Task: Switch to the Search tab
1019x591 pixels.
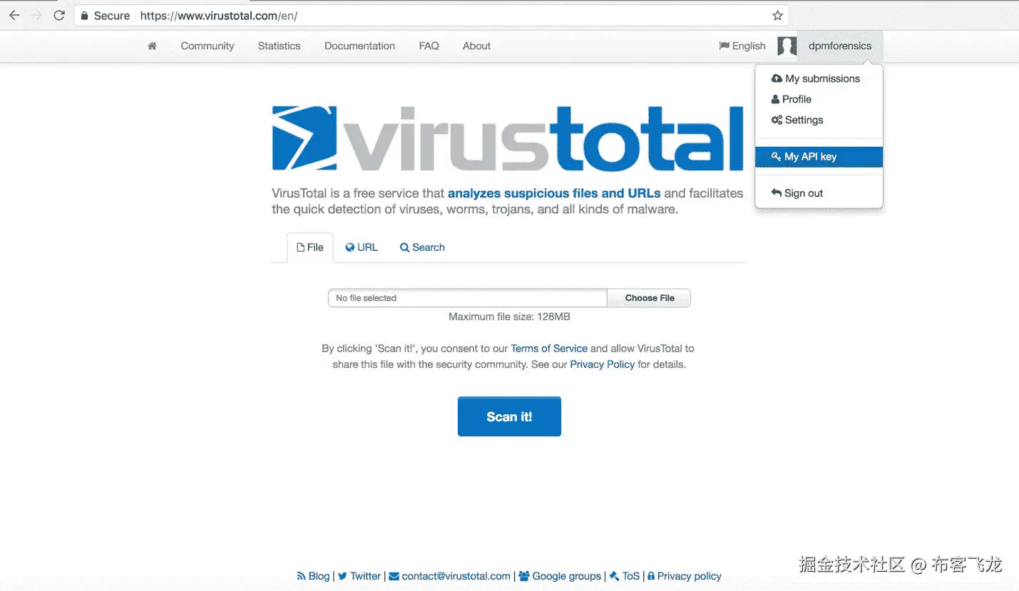Action: (x=422, y=247)
